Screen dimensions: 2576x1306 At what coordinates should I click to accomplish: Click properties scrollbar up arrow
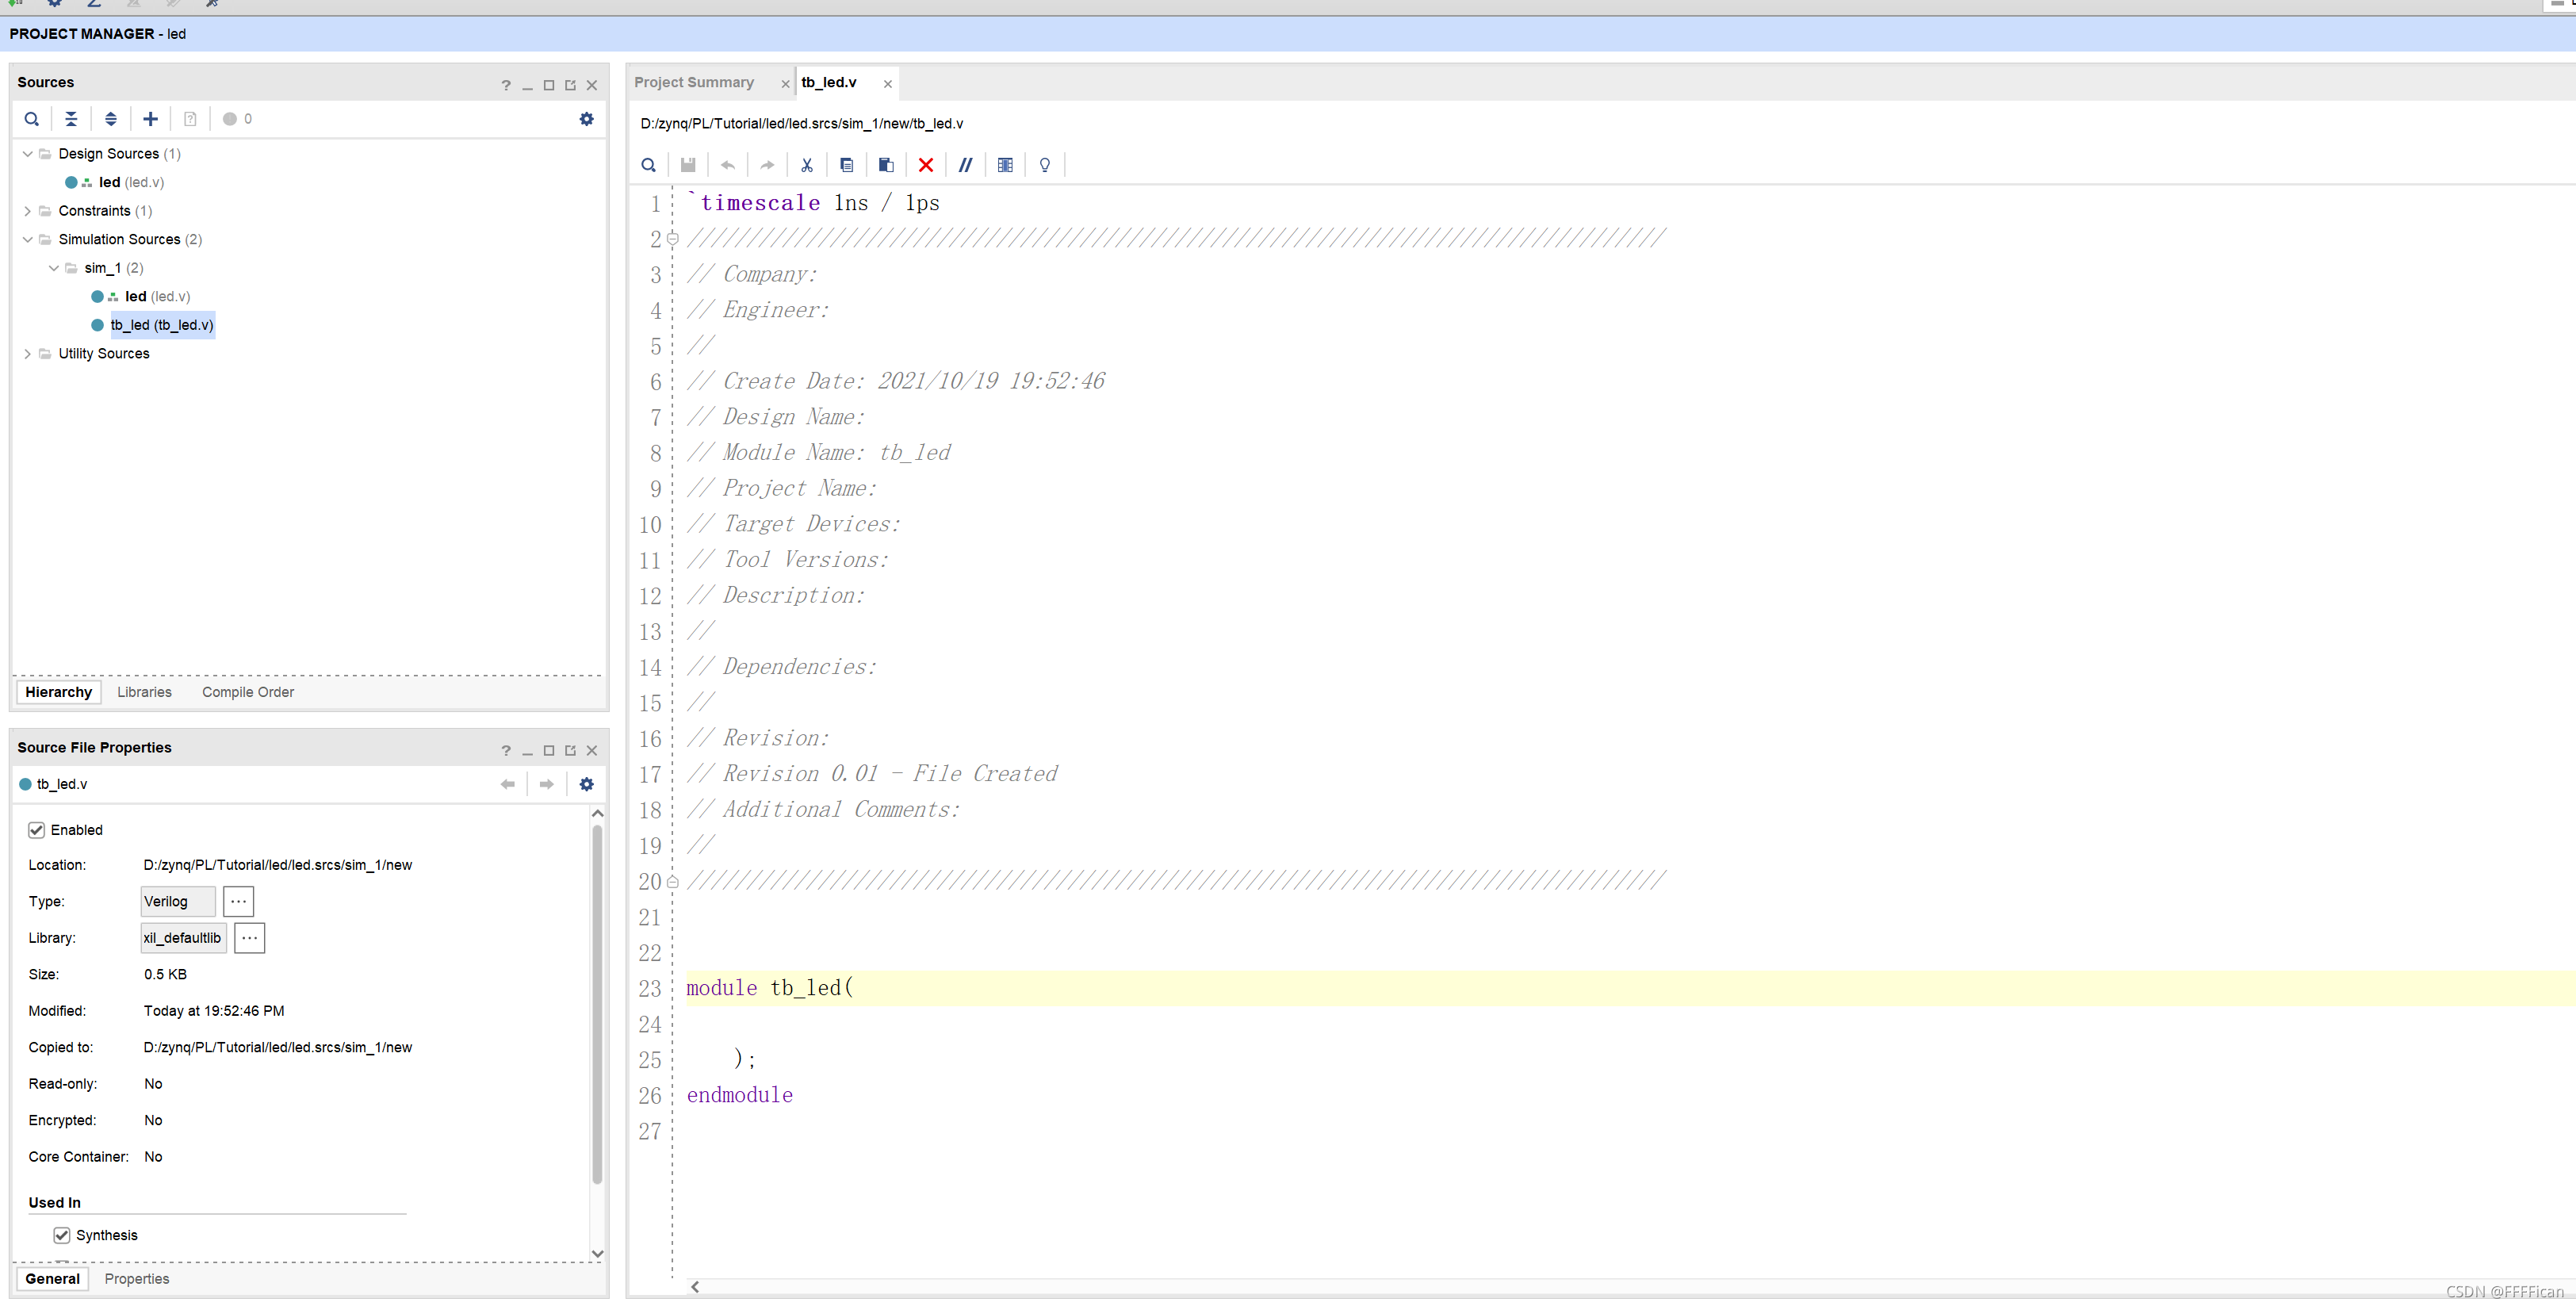point(598,814)
